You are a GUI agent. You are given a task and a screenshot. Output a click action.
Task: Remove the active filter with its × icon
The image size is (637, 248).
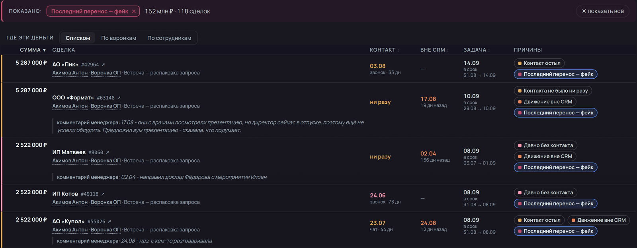click(x=134, y=11)
